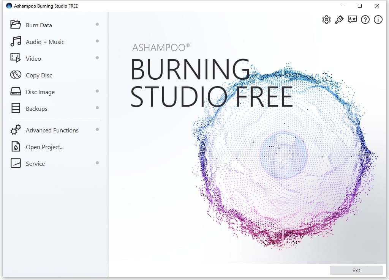The height and width of the screenshot is (280, 389).
Task: Open settings via the gear icon
Action: pyautogui.click(x=326, y=20)
